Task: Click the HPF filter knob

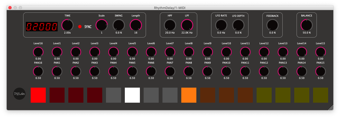Action: click(170, 25)
